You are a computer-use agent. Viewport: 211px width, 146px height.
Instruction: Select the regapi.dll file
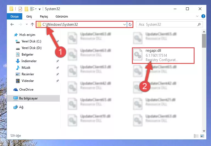(163, 55)
